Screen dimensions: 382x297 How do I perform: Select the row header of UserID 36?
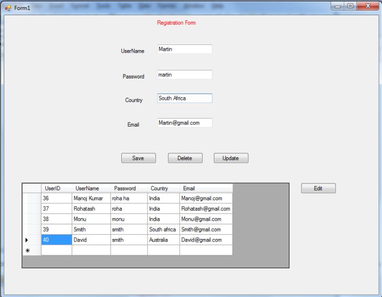pos(32,198)
